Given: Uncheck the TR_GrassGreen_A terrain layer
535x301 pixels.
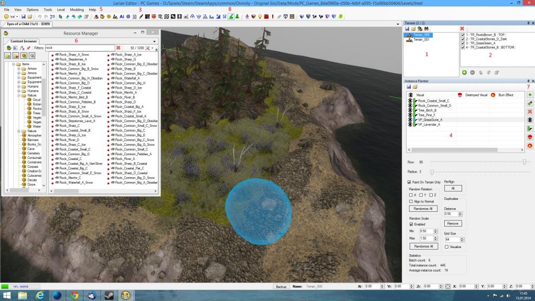Looking at the screenshot, I should click(463, 44).
